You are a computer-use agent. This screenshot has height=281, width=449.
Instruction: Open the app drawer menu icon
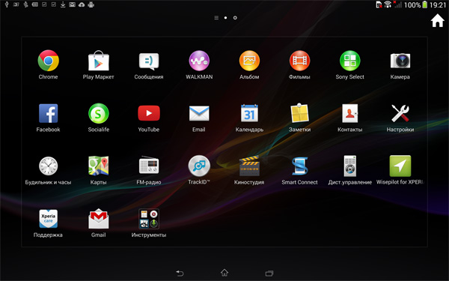(x=216, y=18)
